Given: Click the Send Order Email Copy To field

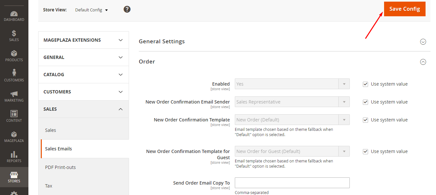Looking at the screenshot, I should point(292,183).
